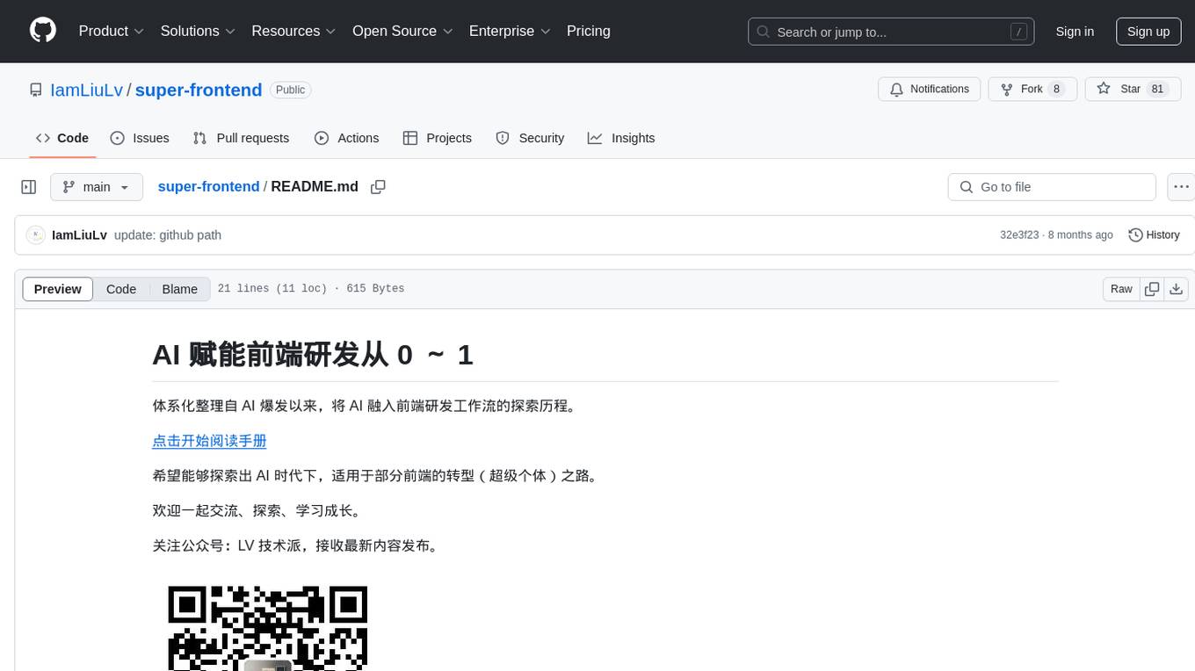The width and height of the screenshot is (1195, 671).
Task: Click the Notifications bell button
Action: click(930, 89)
